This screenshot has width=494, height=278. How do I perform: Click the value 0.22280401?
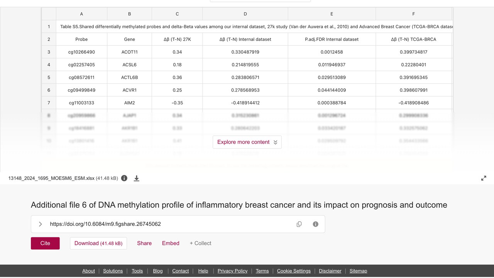pos(413,65)
